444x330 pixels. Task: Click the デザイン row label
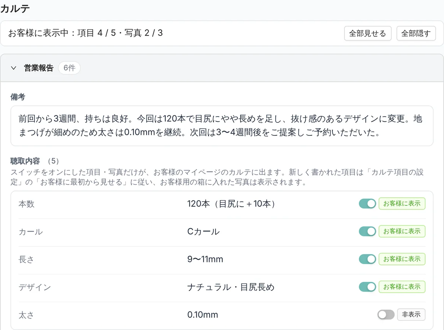[34, 287]
